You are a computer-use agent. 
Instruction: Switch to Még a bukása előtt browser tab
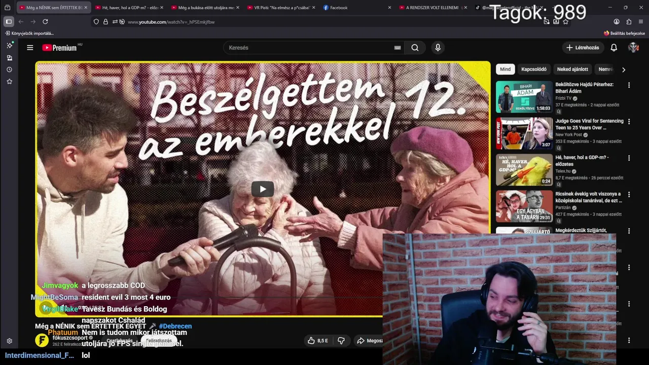click(x=206, y=8)
